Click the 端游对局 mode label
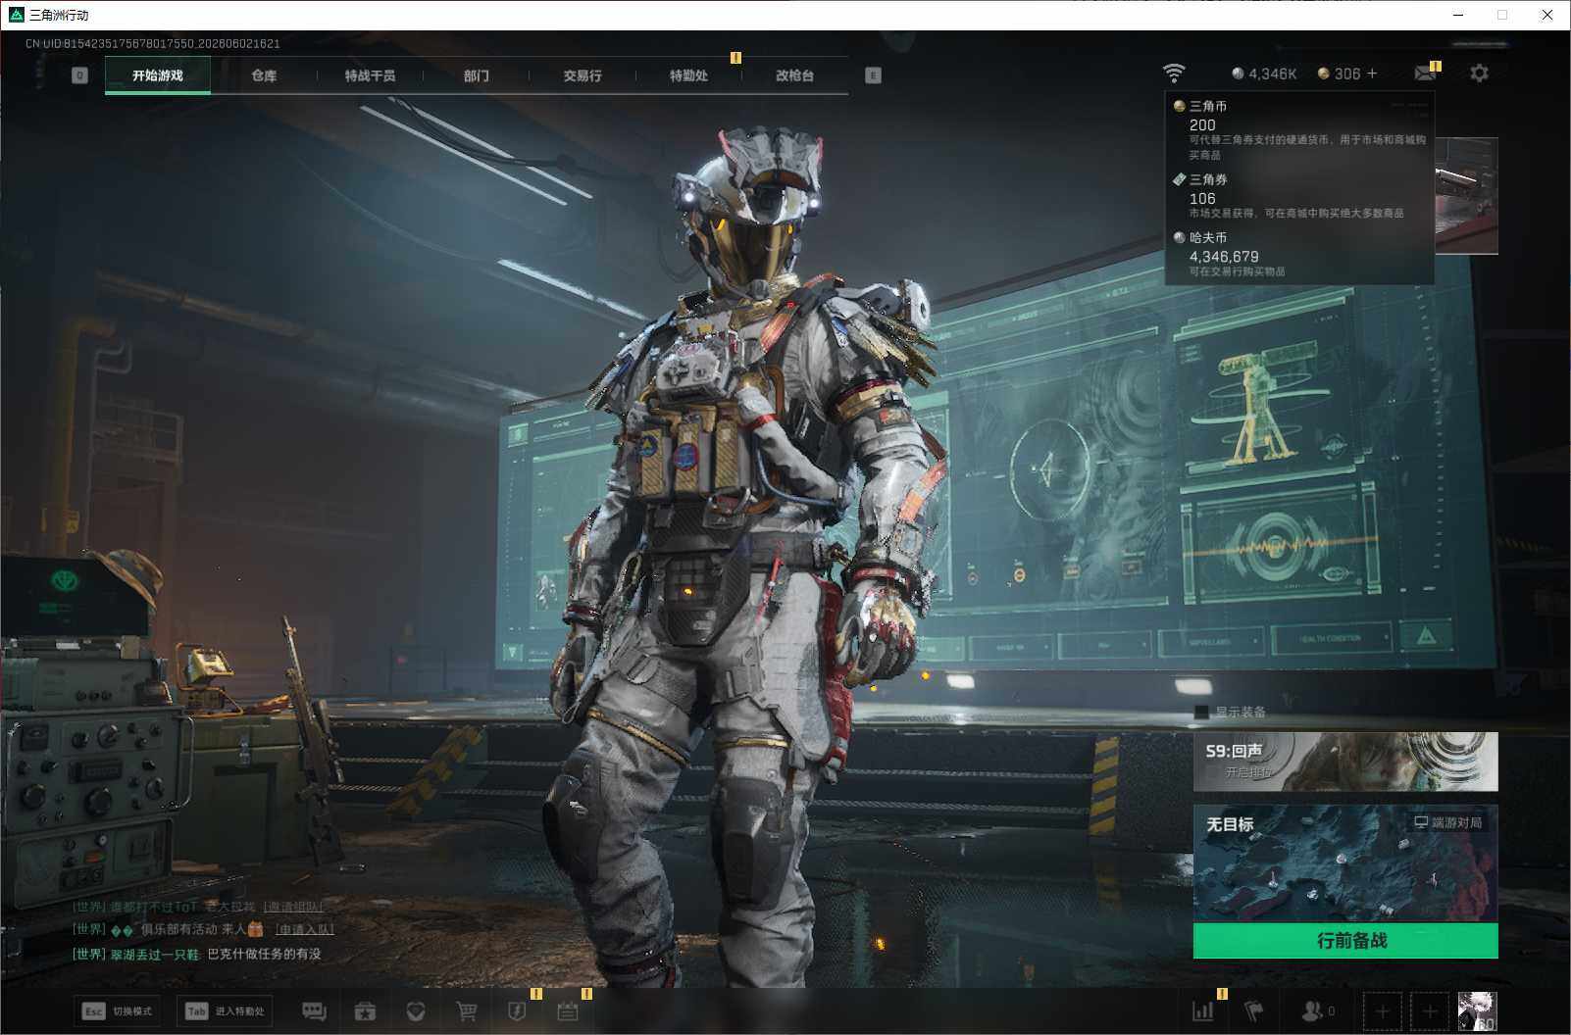 pos(1447,822)
